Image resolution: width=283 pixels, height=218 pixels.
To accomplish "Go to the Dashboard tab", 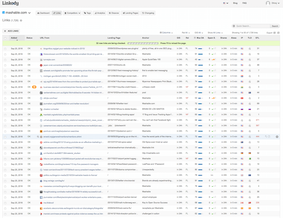I will tap(43, 13).
